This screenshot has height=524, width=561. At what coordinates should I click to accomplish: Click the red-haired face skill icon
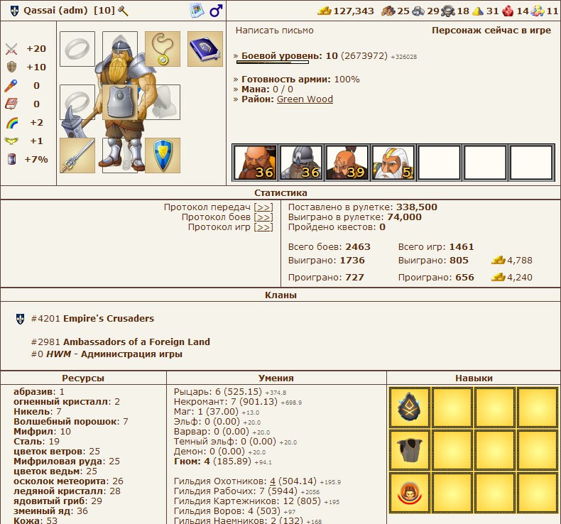click(410, 493)
